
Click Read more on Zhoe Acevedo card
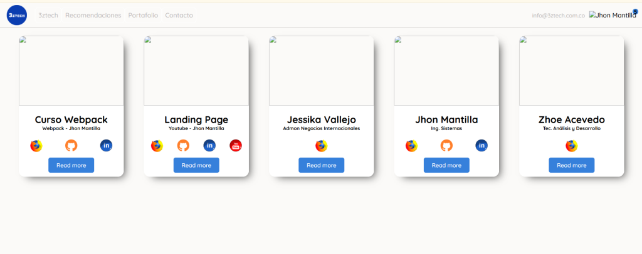572,165
